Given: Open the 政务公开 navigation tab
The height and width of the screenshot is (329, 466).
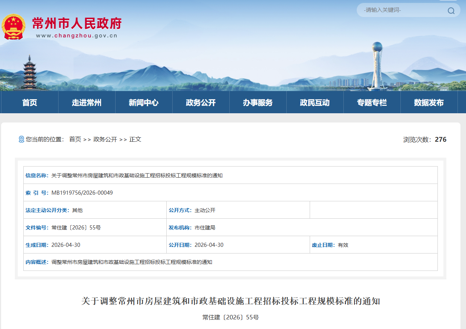Looking at the screenshot, I should pyautogui.click(x=201, y=103).
